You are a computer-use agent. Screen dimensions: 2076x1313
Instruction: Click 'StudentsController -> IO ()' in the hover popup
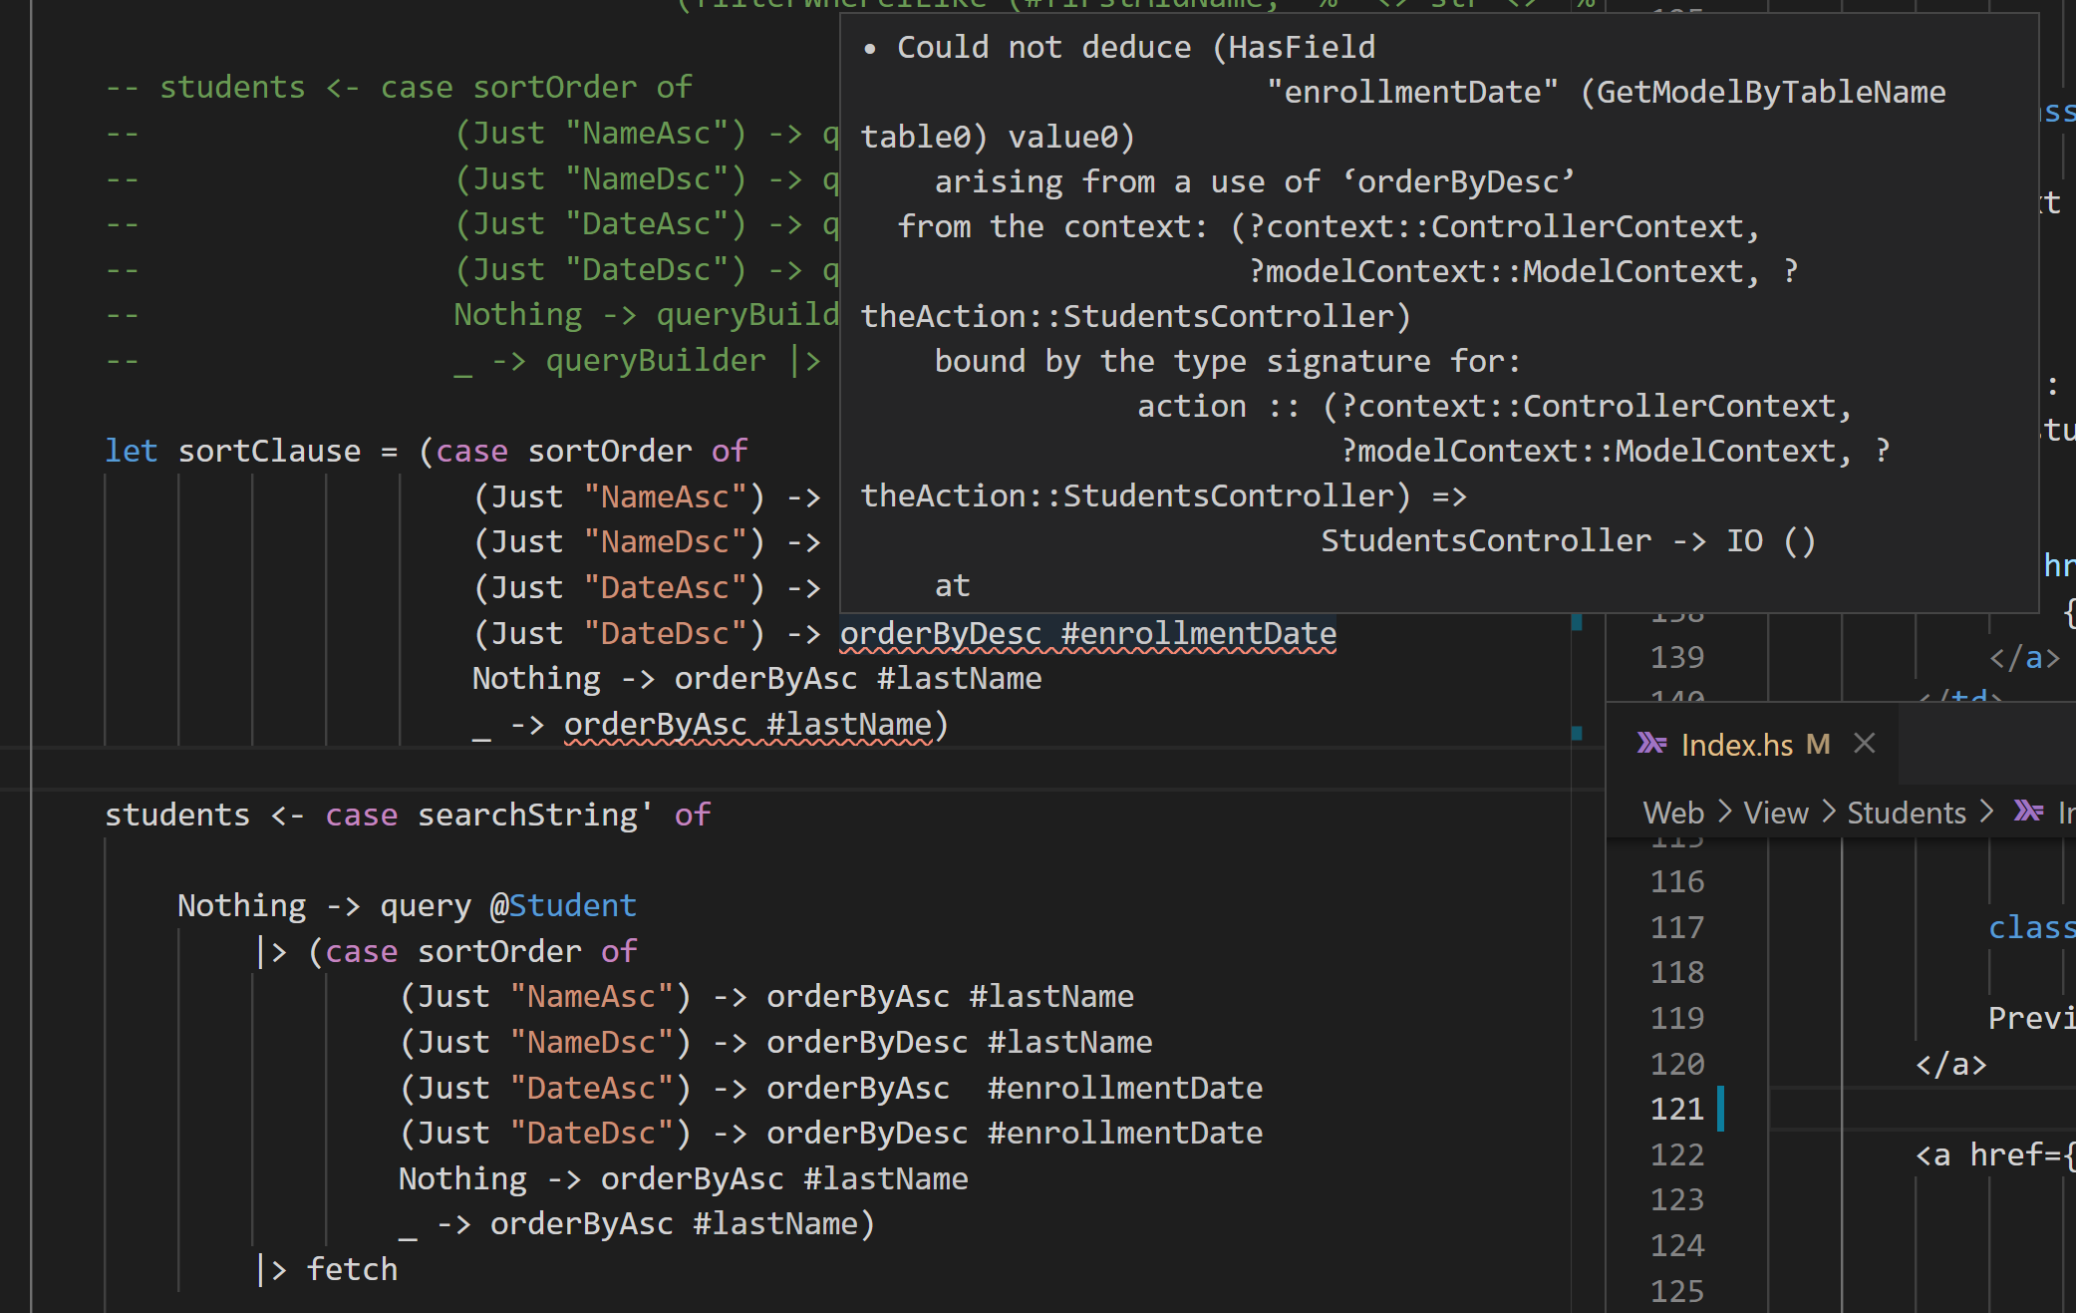(x=1568, y=540)
